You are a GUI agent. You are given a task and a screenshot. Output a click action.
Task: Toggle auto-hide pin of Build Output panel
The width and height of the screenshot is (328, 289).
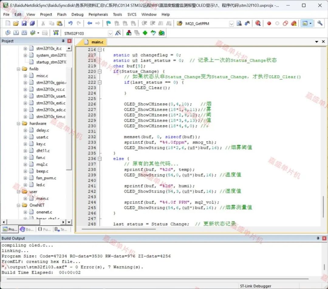pyautogui.click(x=318, y=238)
